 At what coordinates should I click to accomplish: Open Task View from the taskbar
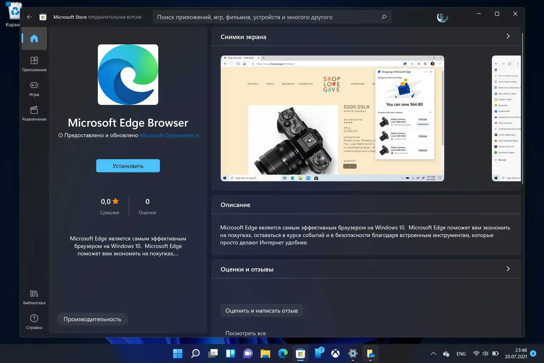(x=213, y=353)
